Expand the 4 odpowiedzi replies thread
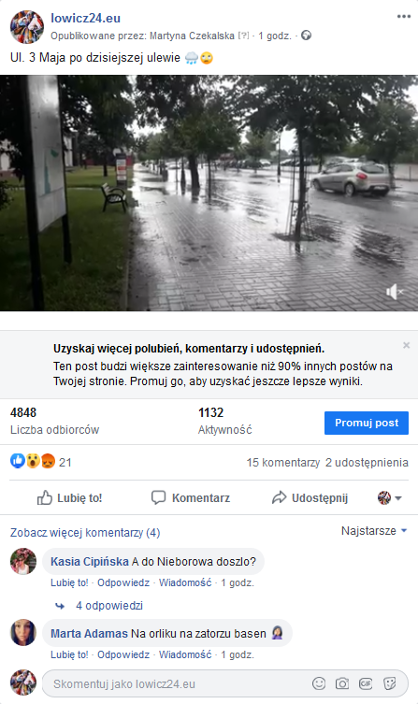 click(109, 606)
